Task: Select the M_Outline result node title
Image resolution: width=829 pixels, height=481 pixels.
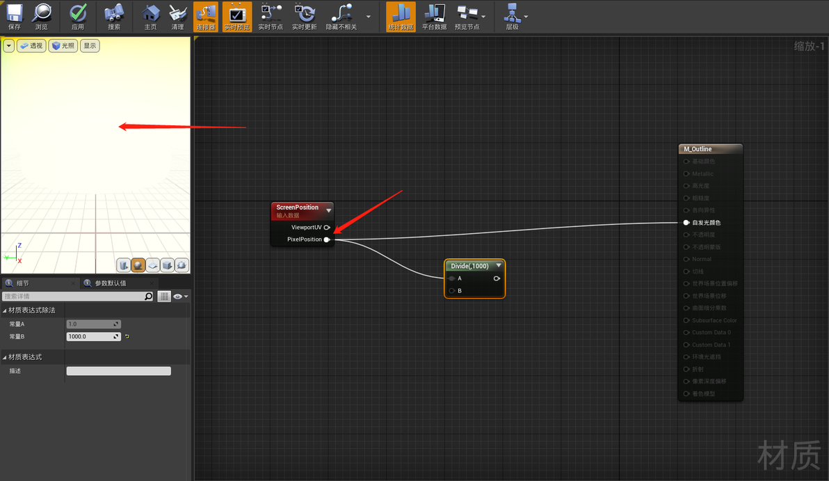Action: [x=698, y=149]
